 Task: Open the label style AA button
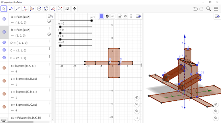coord(113,16)
